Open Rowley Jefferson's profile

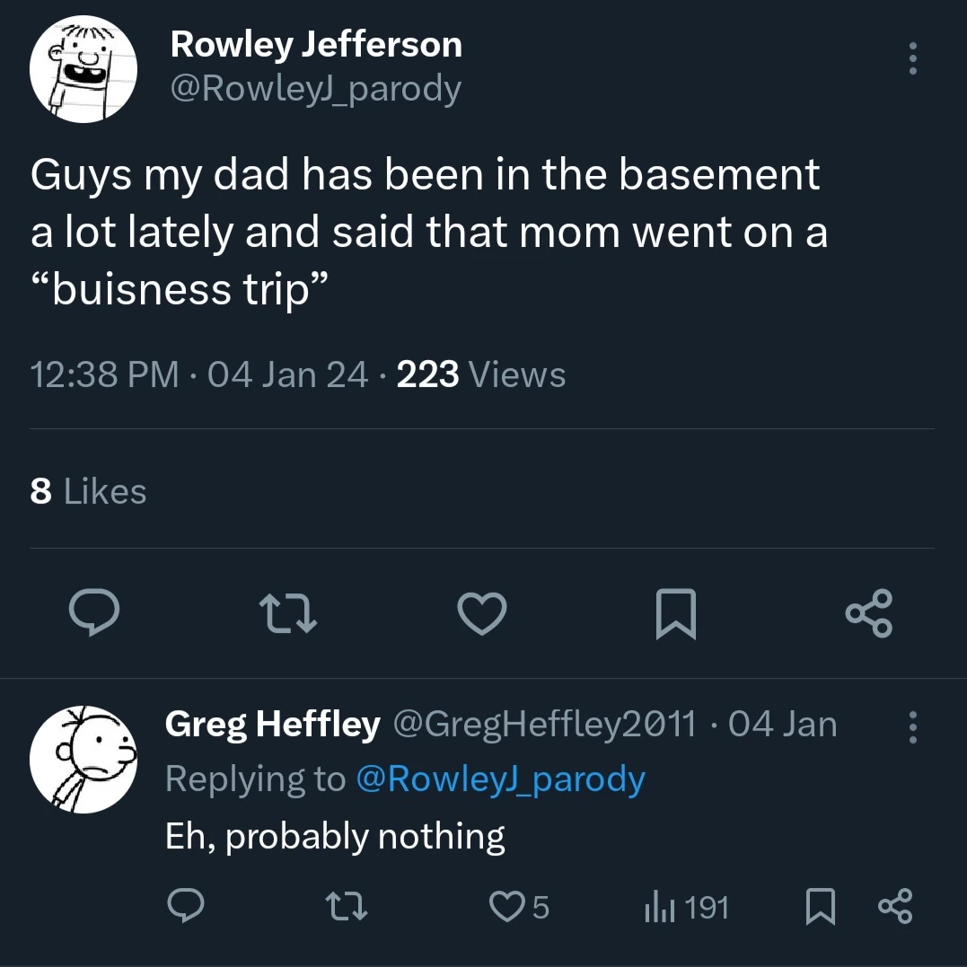click(x=316, y=43)
